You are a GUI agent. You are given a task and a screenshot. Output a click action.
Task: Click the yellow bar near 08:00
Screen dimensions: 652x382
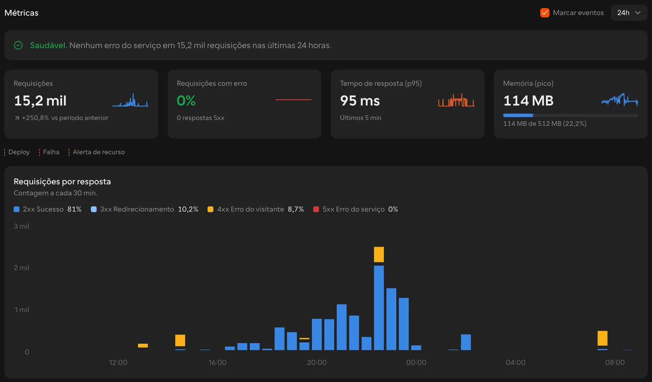coord(602,338)
